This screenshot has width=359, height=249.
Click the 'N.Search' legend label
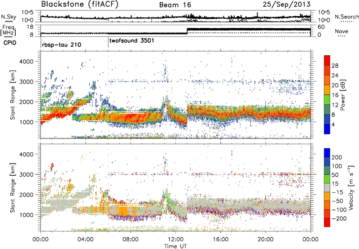pos(346,17)
